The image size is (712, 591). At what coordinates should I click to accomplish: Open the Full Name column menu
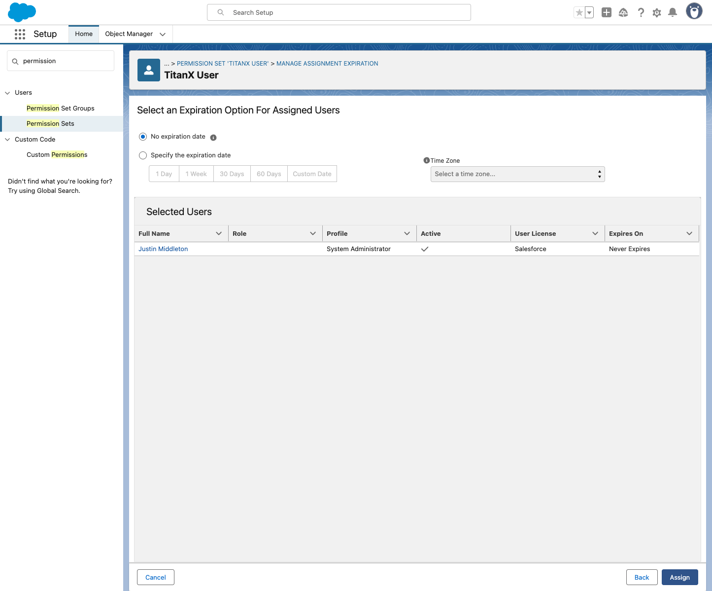pyautogui.click(x=219, y=233)
